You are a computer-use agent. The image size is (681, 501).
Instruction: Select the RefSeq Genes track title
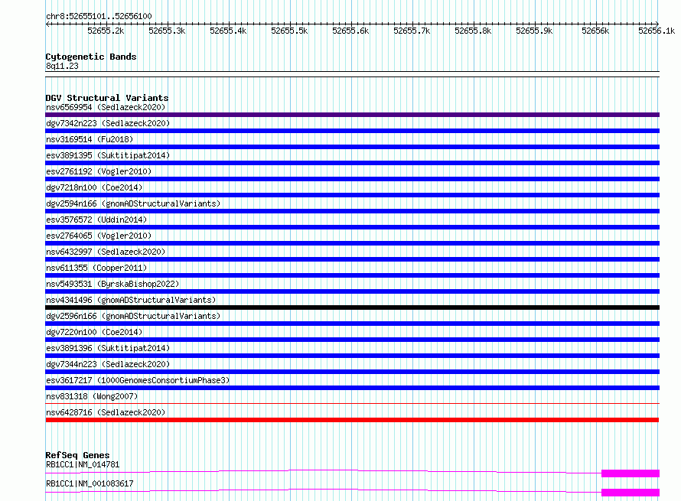point(77,455)
